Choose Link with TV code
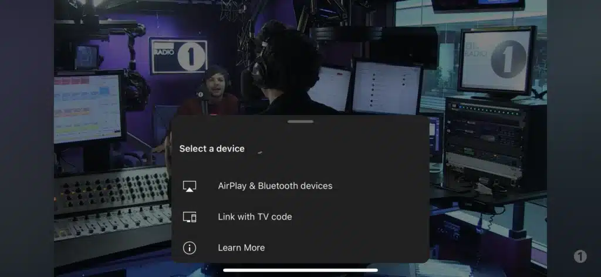Viewport: 601px width, 277px height. tap(300, 217)
